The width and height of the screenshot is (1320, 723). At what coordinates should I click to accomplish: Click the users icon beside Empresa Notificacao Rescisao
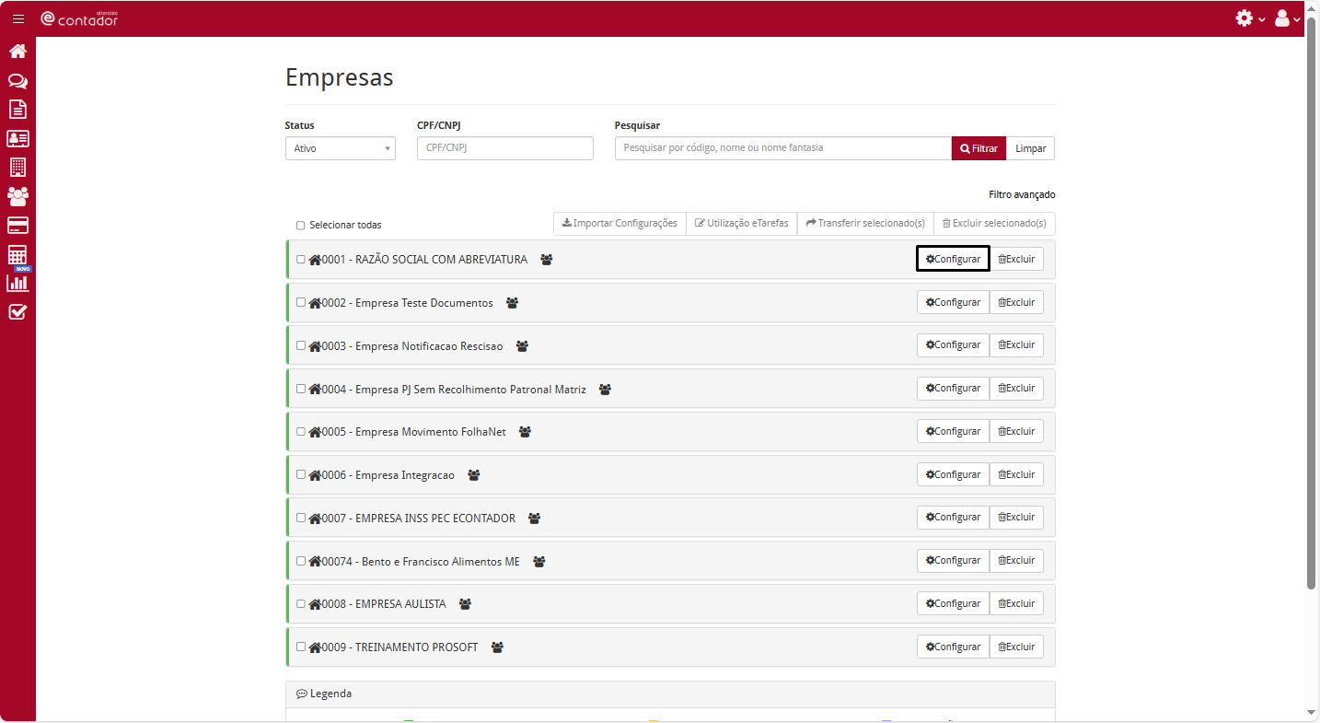click(523, 346)
